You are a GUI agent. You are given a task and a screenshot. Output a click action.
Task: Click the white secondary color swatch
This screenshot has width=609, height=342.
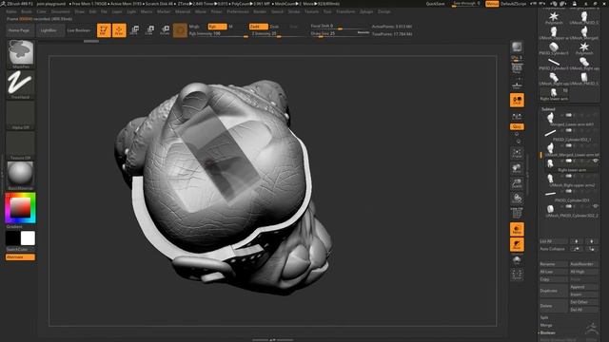click(28, 238)
